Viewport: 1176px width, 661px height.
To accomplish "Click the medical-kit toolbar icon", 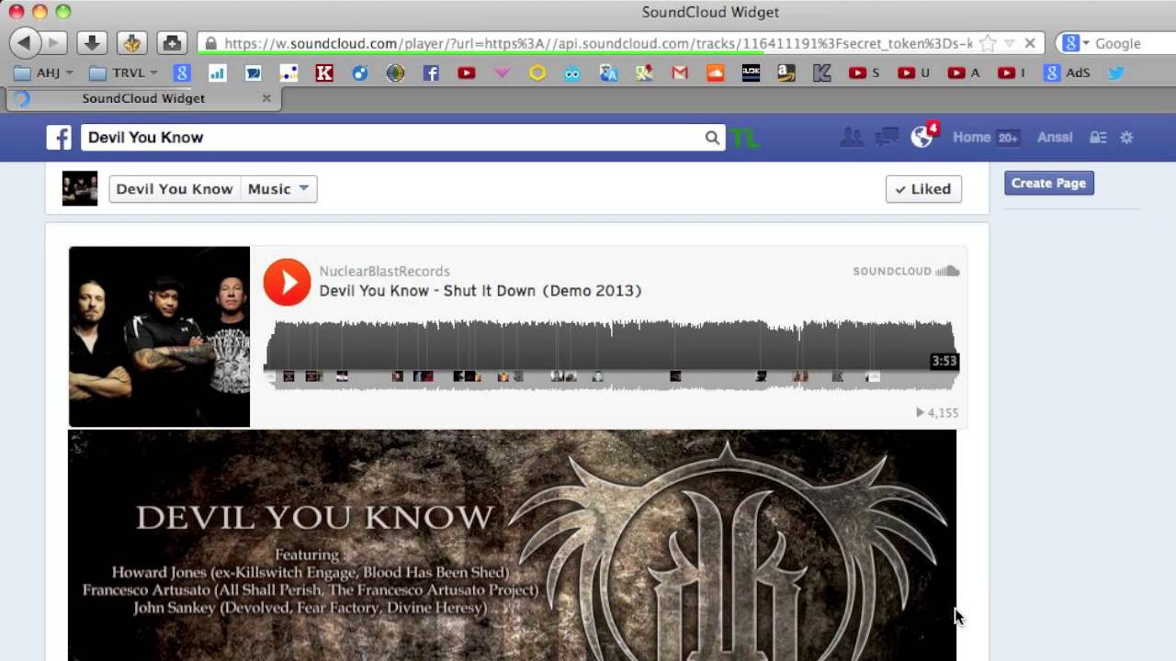I will pyautogui.click(x=171, y=43).
